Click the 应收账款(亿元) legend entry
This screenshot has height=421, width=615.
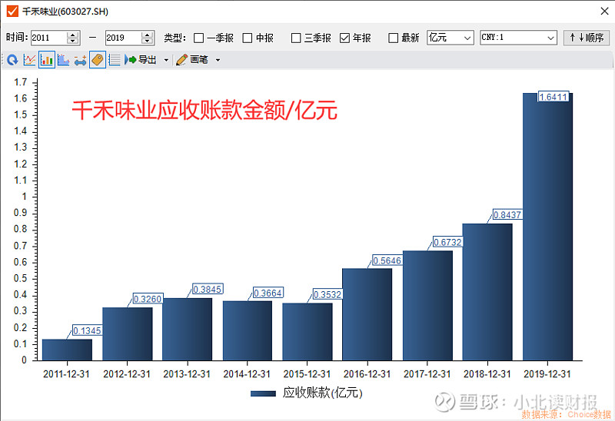click(307, 393)
